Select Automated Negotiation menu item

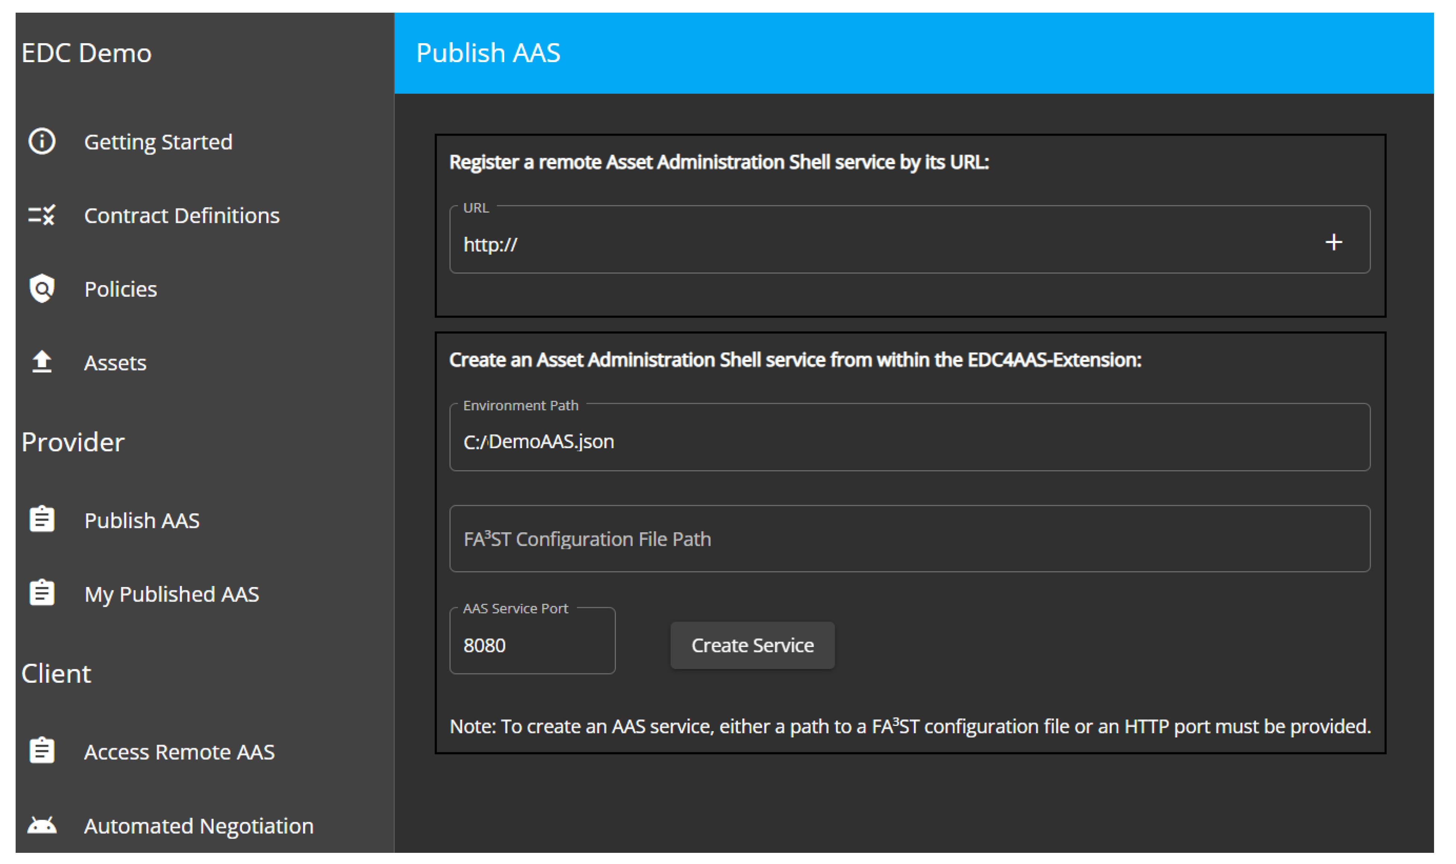coord(198,826)
